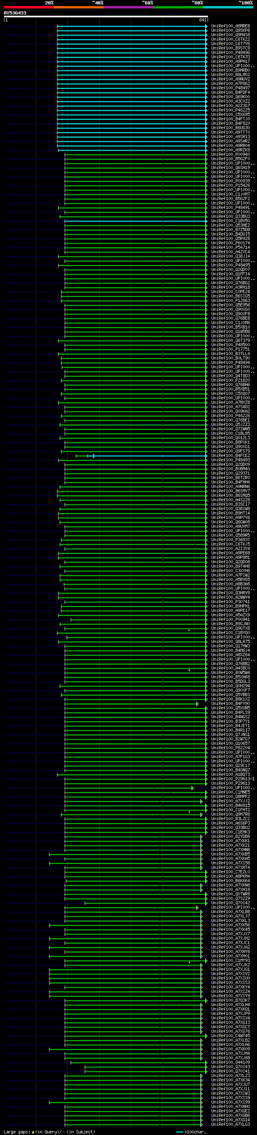The image size is (257, 1135).
Task: Click hit label UniRef100_B4FCE2
Action: pos(230,456)
